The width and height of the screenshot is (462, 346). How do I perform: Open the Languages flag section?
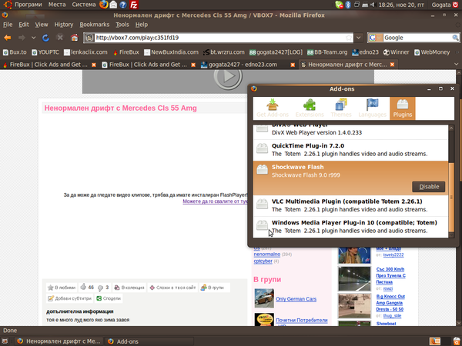point(372,108)
